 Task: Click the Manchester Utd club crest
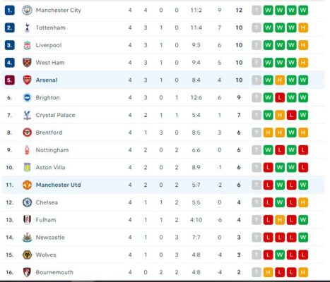[27, 185]
